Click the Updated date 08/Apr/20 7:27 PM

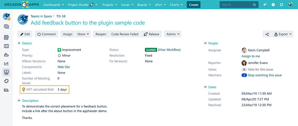(x=255, y=99)
